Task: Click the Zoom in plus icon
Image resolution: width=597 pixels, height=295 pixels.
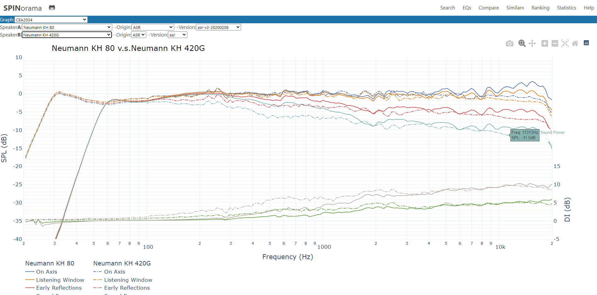Action: tap(545, 43)
